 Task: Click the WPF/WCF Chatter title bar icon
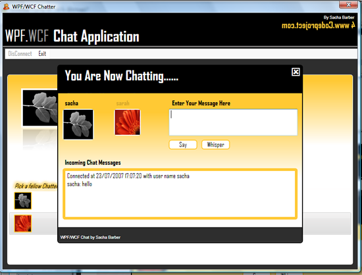click(x=6, y=7)
